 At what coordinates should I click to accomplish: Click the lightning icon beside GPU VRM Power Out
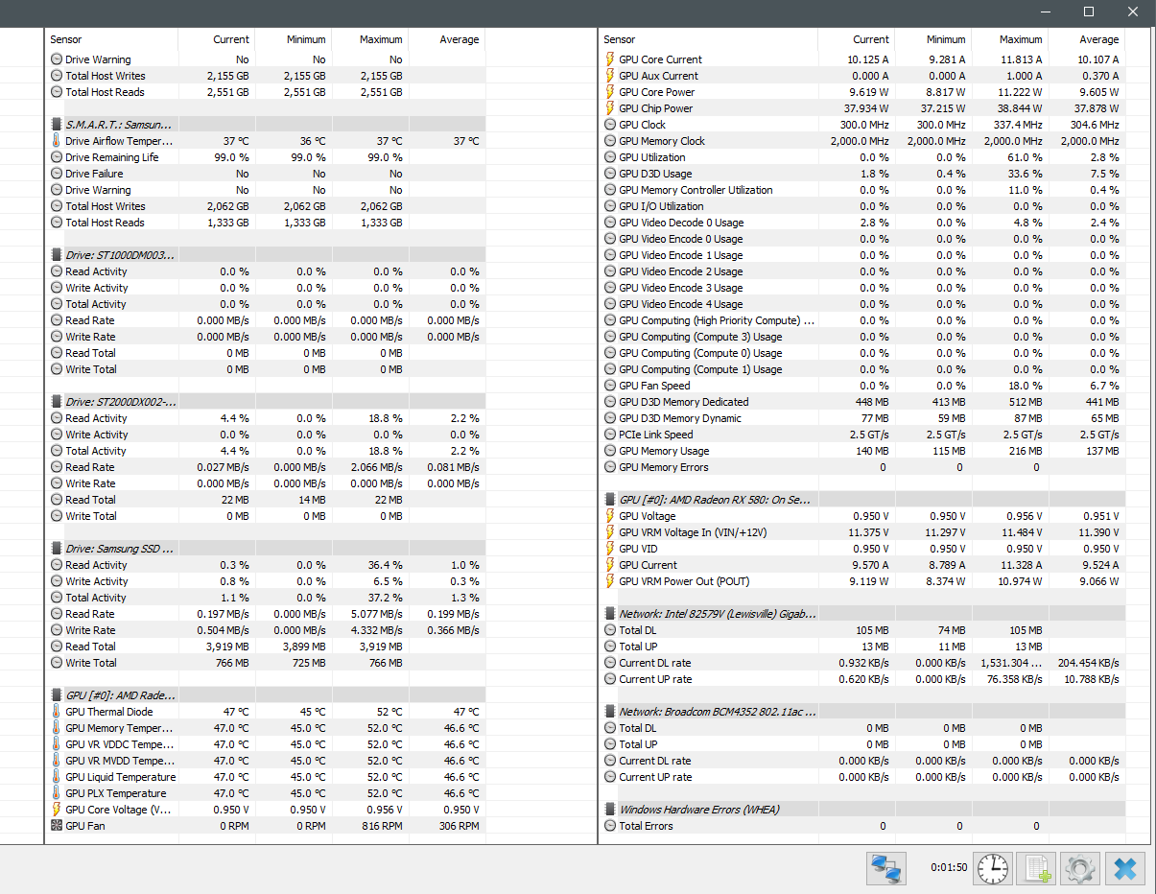pyautogui.click(x=610, y=581)
